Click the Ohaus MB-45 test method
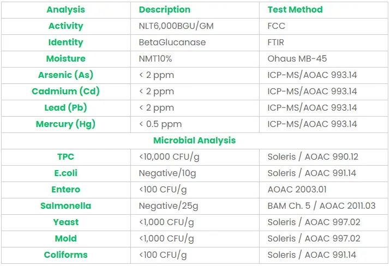This screenshot has width=390, height=266. pyautogui.click(x=297, y=59)
